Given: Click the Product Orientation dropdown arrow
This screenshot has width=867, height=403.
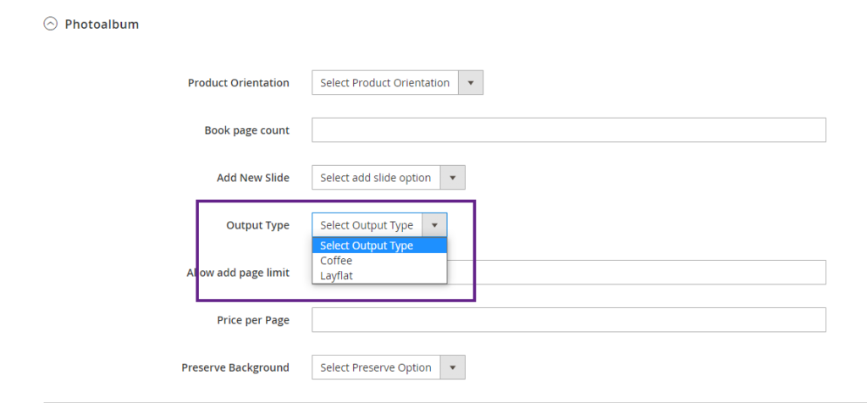Looking at the screenshot, I should pos(471,83).
